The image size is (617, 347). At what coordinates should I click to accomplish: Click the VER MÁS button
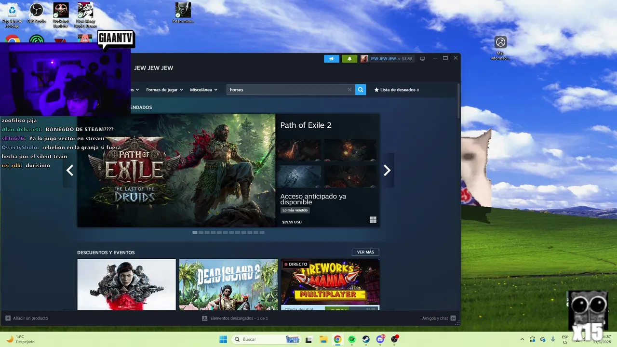(x=365, y=252)
